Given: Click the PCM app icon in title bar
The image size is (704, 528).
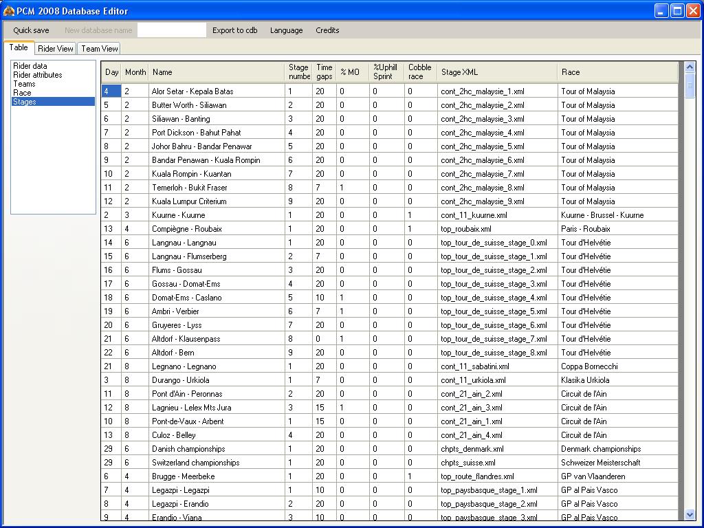Looking at the screenshot, I should pyautogui.click(x=8, y=11).
